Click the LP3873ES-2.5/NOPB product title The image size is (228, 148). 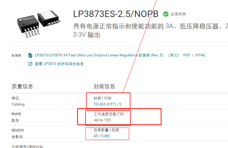(116, 14)
